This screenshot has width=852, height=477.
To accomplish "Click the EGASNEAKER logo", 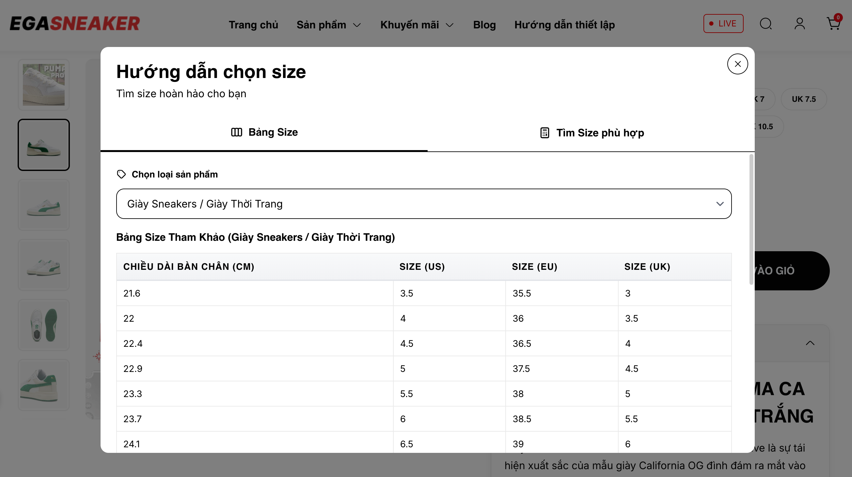I will [75, 23].
